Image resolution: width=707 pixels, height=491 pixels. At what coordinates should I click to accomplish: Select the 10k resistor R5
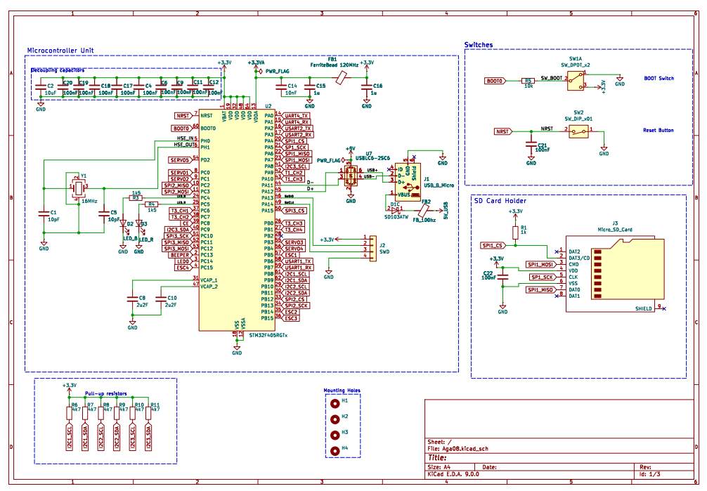point(528,81)
